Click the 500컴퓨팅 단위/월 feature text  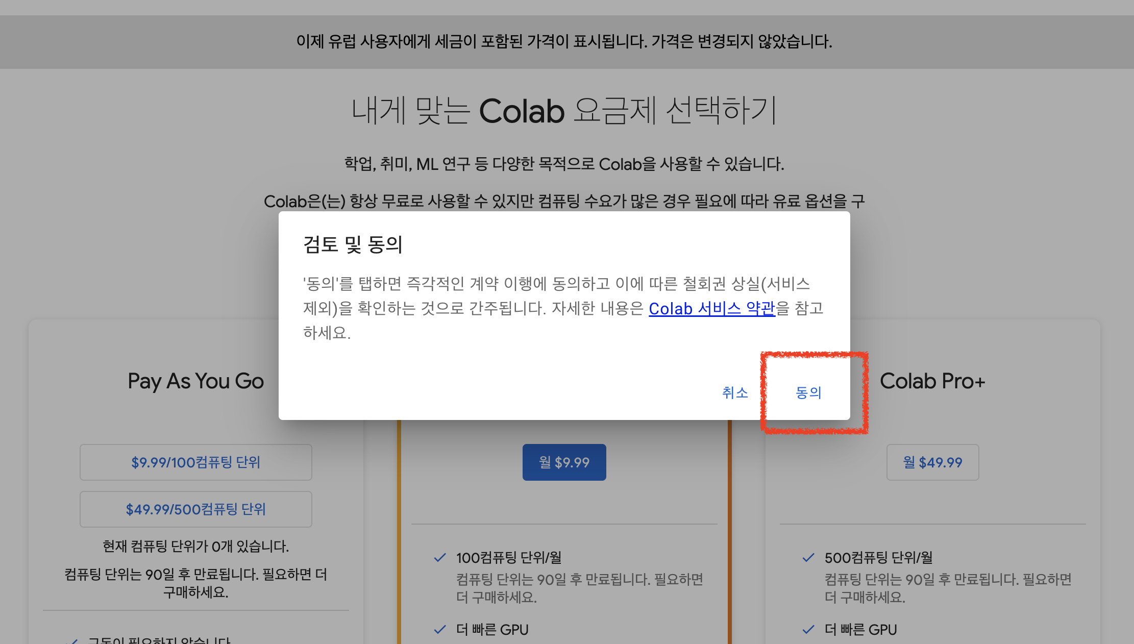(878, 558)
